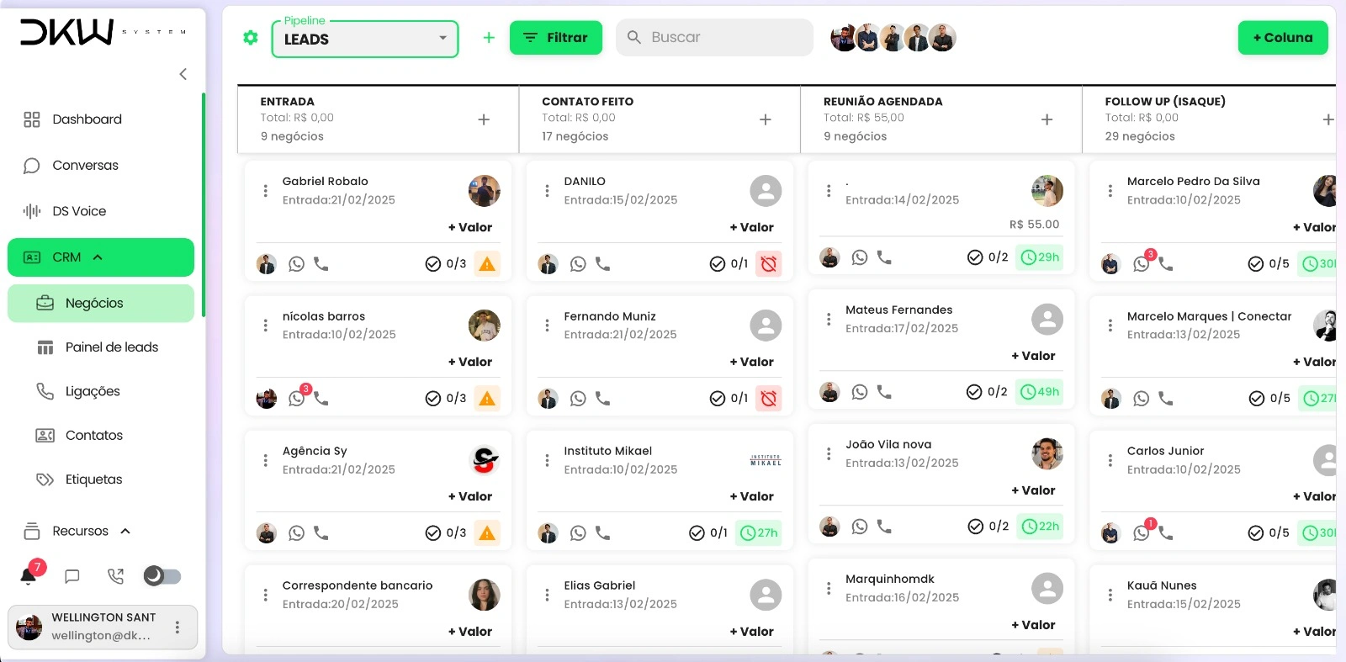Open Wellington Sant's profile options menu

point(177,627)
